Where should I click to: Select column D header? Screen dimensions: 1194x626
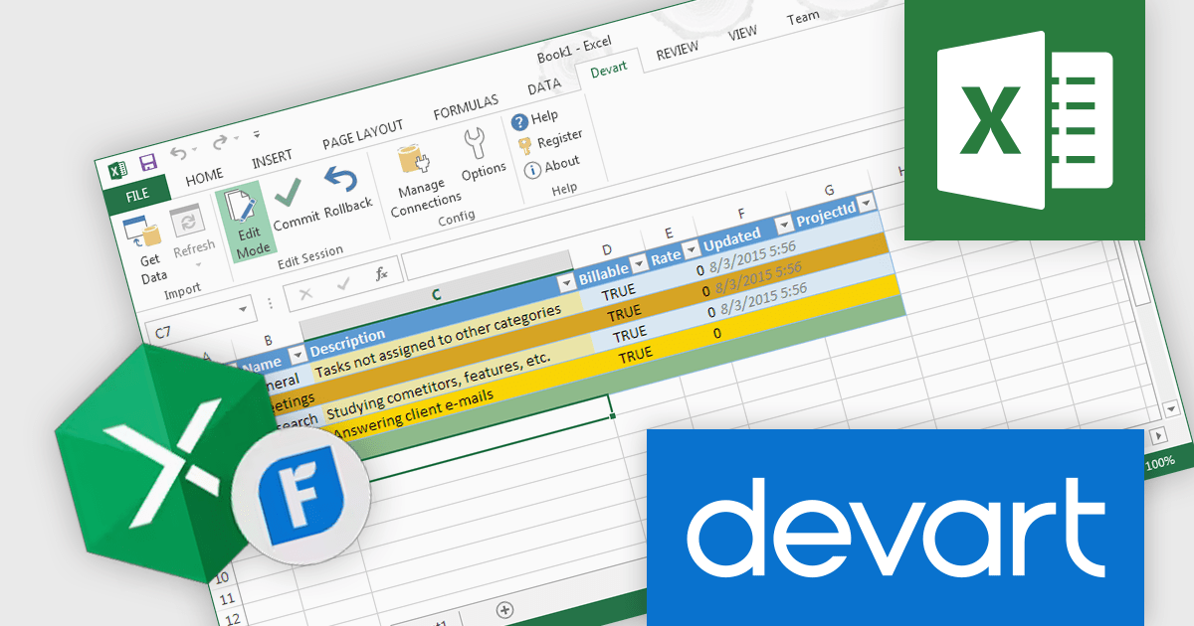[x=607, y=249]
